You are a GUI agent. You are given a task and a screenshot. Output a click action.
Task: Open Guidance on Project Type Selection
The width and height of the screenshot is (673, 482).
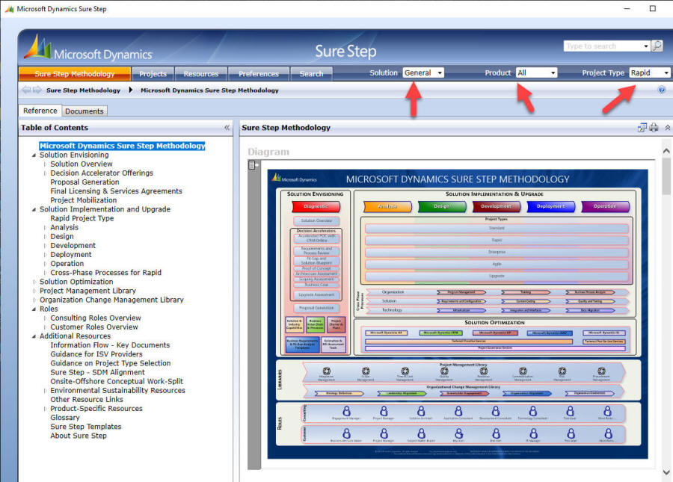[x=111, y=362]
